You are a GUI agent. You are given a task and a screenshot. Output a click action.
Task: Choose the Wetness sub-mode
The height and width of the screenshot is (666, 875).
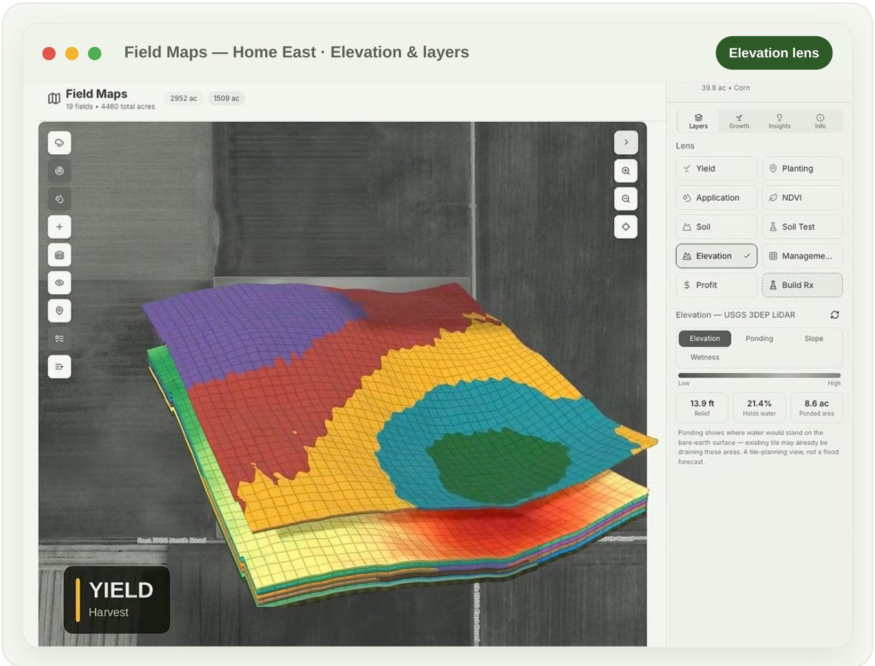[x=705, y=357]
